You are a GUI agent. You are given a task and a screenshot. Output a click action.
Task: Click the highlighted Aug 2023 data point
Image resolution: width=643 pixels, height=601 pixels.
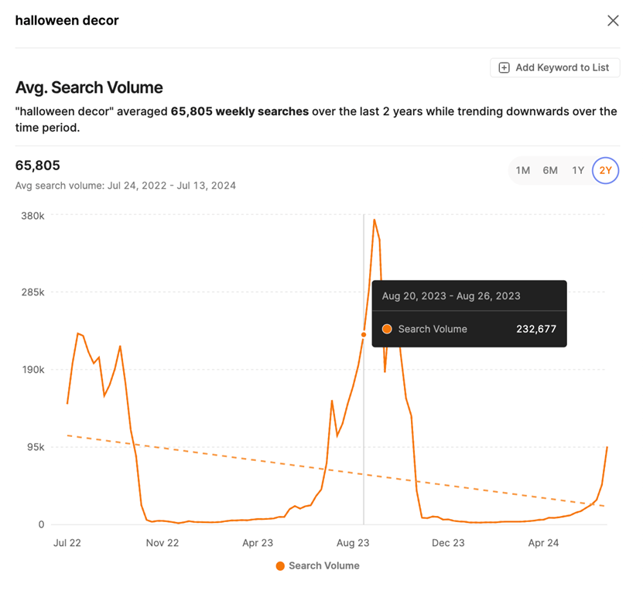(x=364, y=335)
